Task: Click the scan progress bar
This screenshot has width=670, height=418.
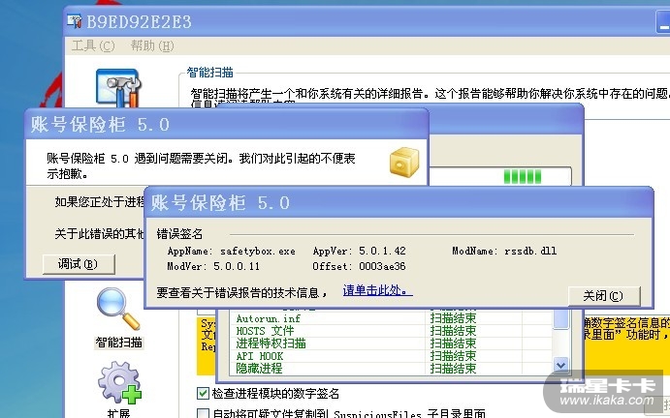Action: point(500,176)
